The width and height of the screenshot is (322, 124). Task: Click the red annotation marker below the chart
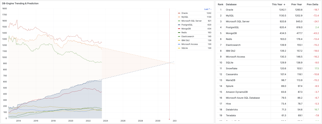(169, 119)
